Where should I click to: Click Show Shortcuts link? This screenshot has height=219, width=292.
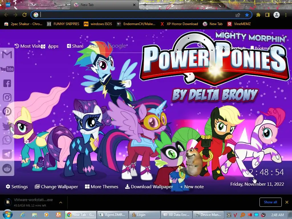231,48
